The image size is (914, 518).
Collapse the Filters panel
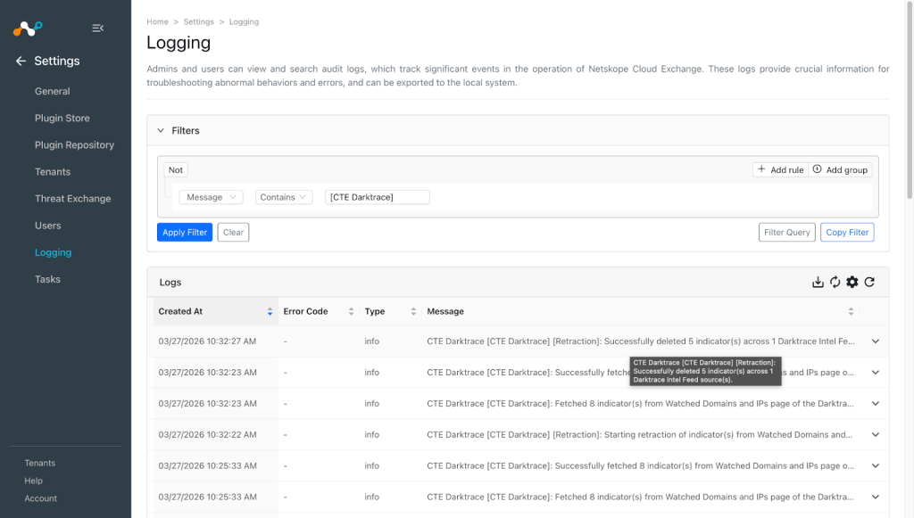161,130
